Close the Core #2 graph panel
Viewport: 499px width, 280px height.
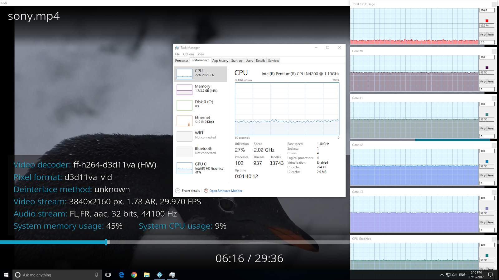(494, 145)
